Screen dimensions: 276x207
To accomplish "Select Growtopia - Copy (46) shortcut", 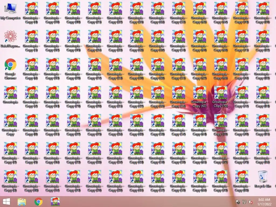I will 157,13.
